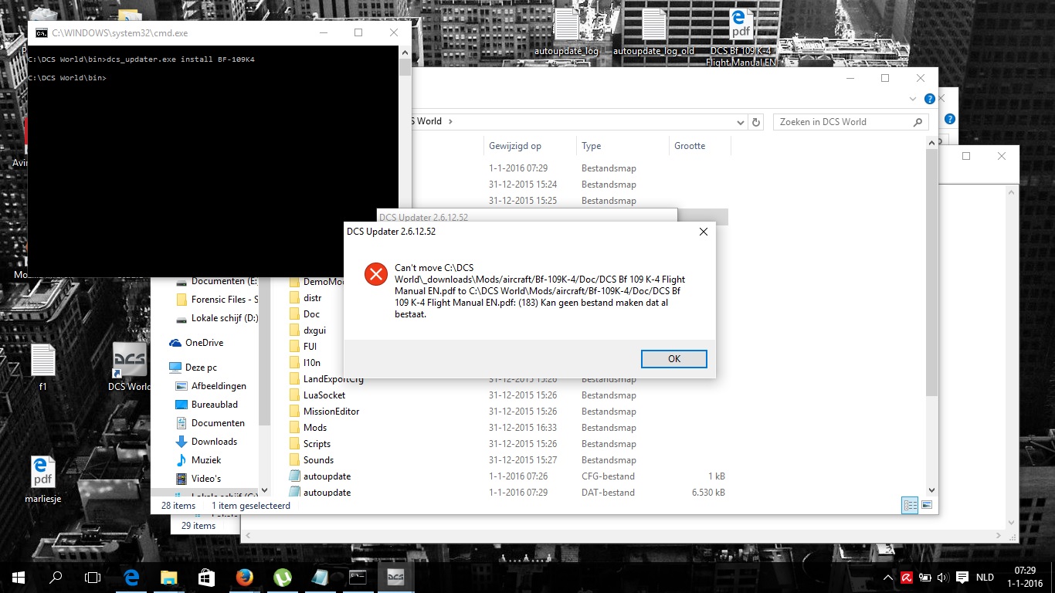Refresh the DCS World folder view
Viewport: 1055px width, 593px height.
coord(756,122)
